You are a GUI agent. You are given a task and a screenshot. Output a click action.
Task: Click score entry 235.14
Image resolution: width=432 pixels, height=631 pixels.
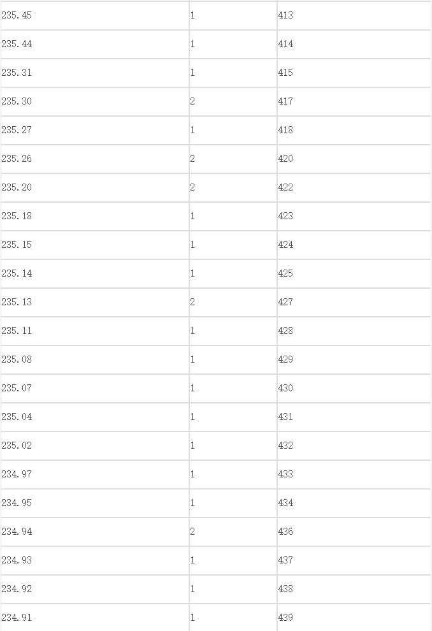(x=95, y=273)
